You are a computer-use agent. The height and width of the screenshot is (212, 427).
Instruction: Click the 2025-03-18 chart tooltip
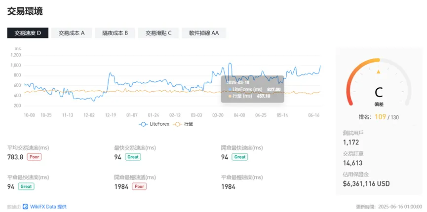click(252, 89)
